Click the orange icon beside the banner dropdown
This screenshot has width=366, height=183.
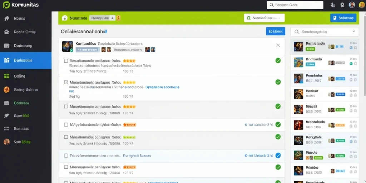[x=119, y=18]
